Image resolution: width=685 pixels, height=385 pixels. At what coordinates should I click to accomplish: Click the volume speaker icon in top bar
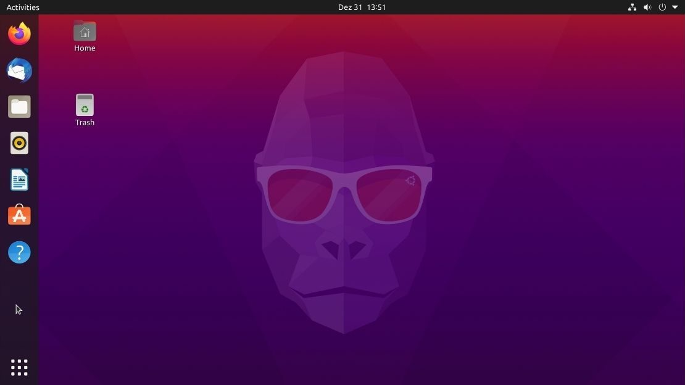tap(647, 7)
